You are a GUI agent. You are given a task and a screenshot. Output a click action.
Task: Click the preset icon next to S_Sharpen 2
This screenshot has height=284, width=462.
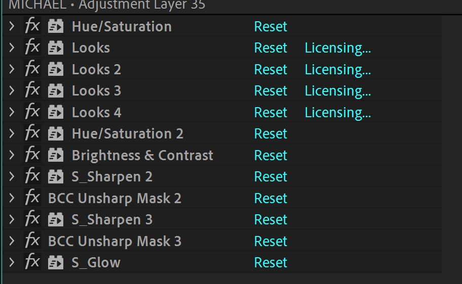point(56,176)
